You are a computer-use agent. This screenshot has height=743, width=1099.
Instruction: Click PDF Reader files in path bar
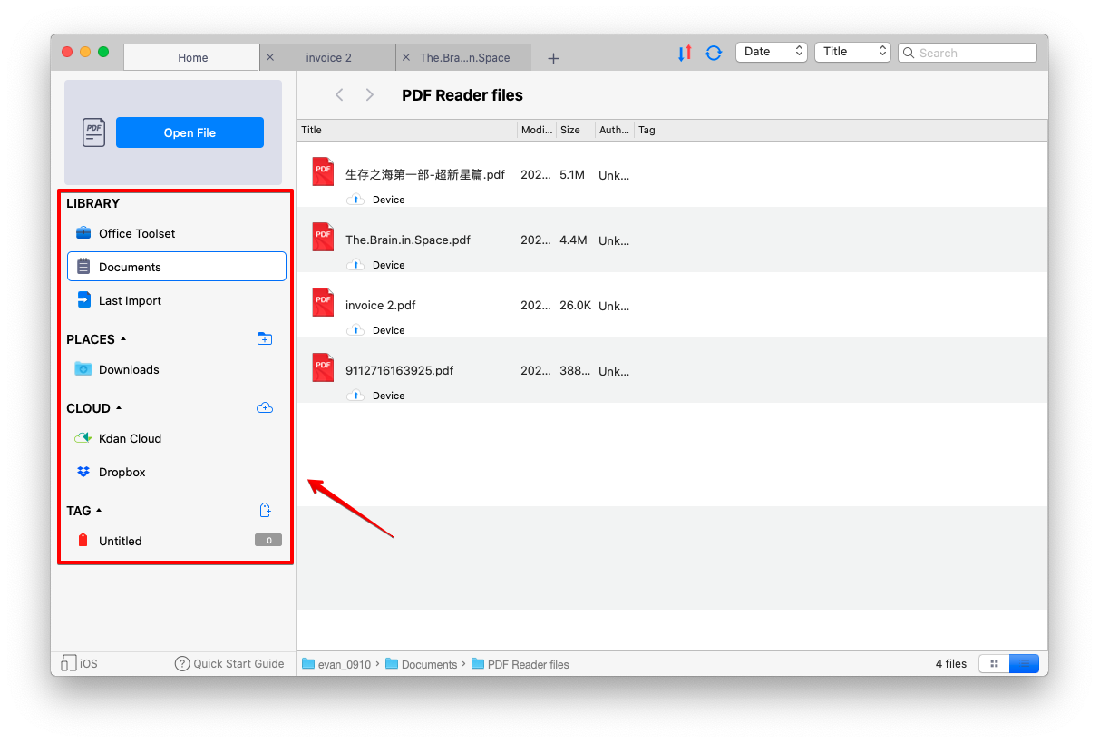(x=520, y=664)
